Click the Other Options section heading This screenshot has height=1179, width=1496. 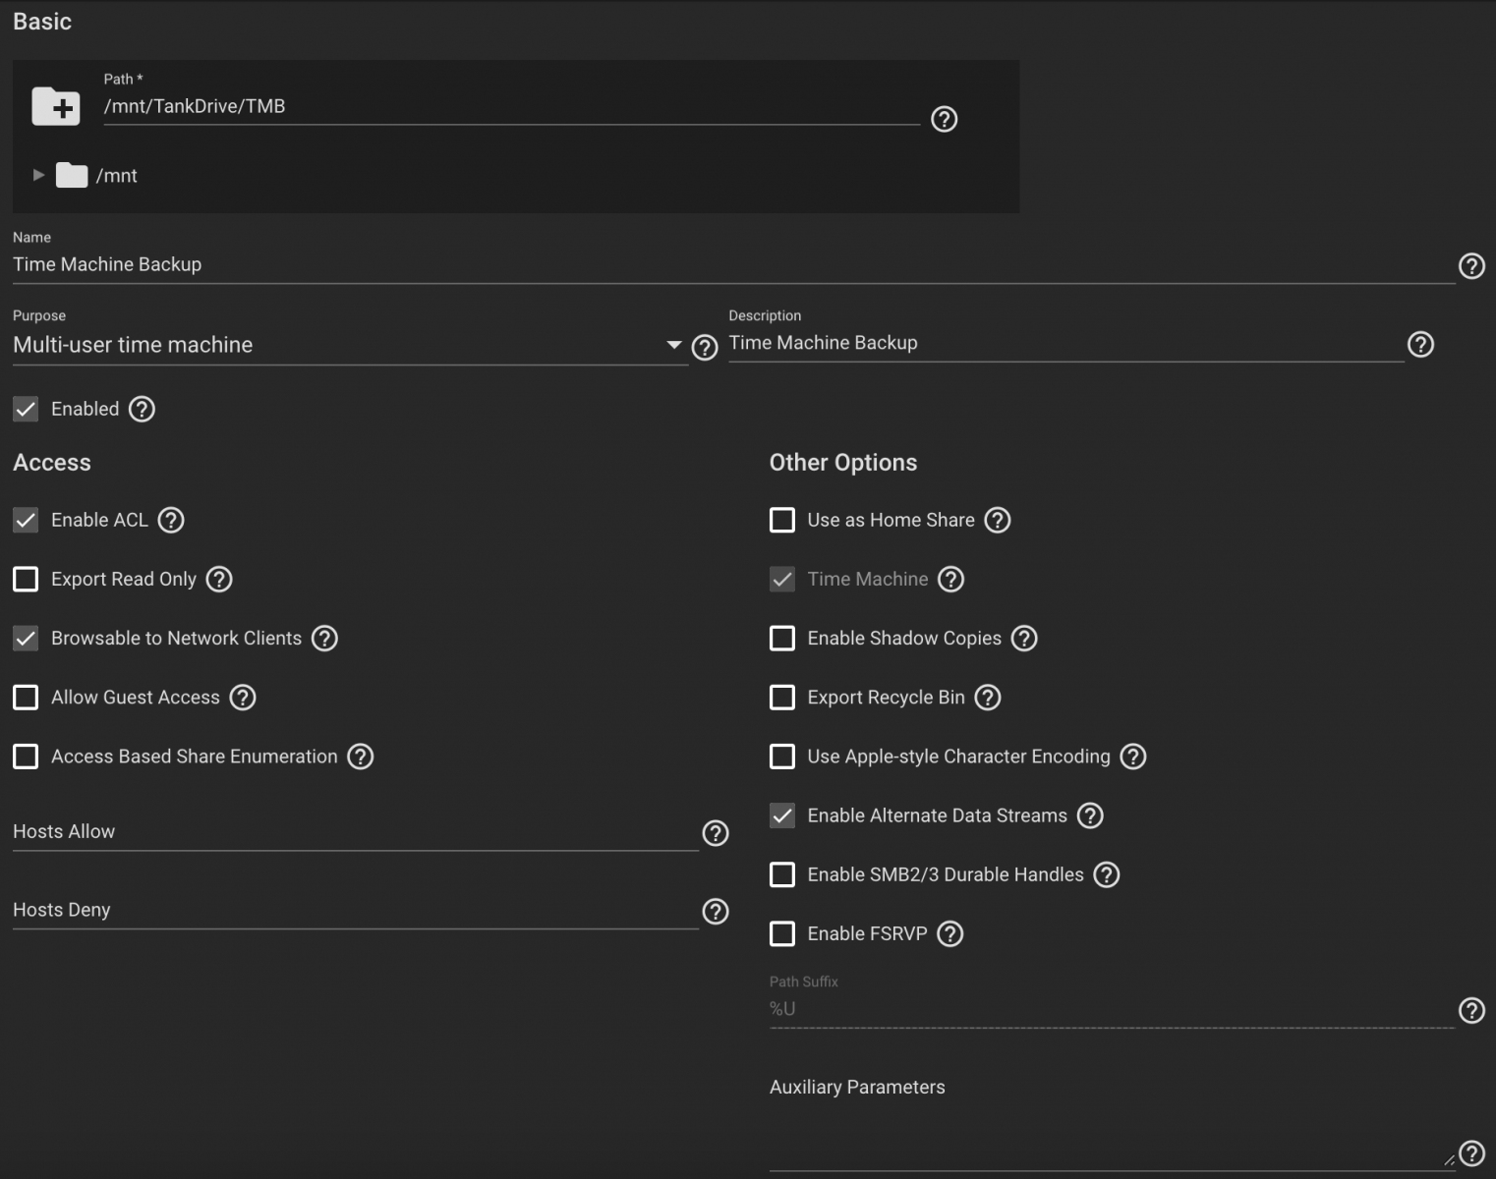coord(843,463)
